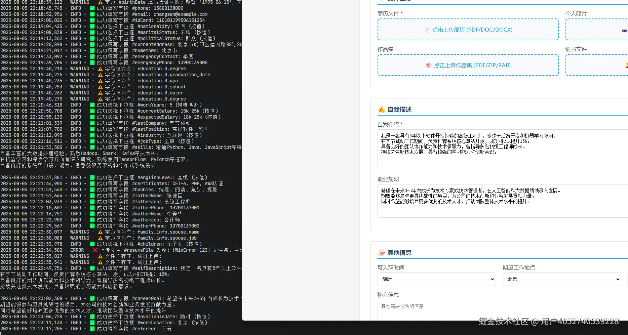This screenshot has height=335, width=628.
Task: Click the 证书文件 upload box
Action: [x=597, y=65]
